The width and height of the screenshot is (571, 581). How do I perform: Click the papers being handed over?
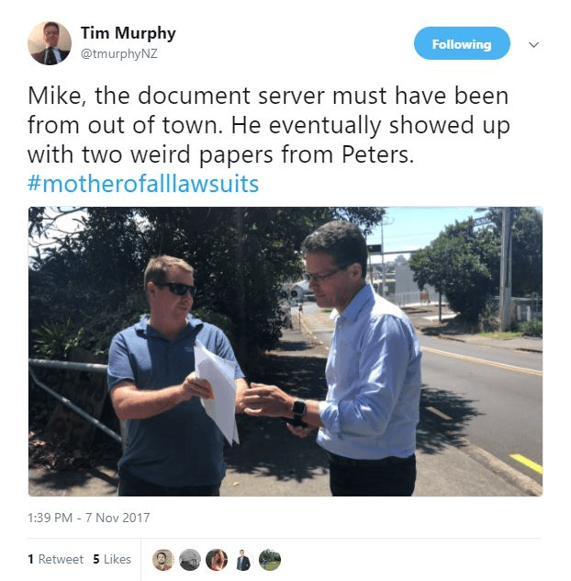[218, 393]
